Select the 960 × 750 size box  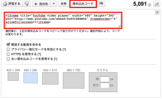tap(74, 80)
